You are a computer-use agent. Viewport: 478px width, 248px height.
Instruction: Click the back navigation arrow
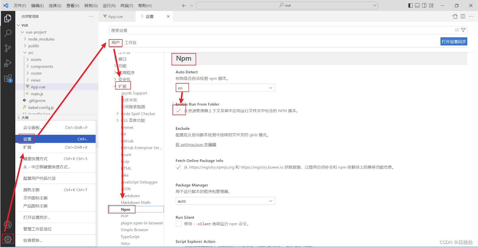pos(183,5)
